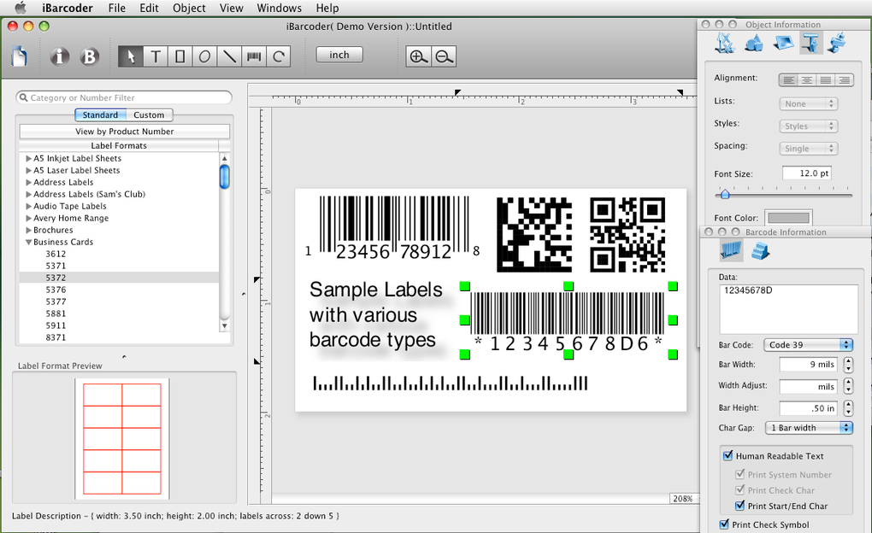Select barcode settings tab in Barcode Information
Viewport: 872px width, 533px height.
tap(731, 250)
